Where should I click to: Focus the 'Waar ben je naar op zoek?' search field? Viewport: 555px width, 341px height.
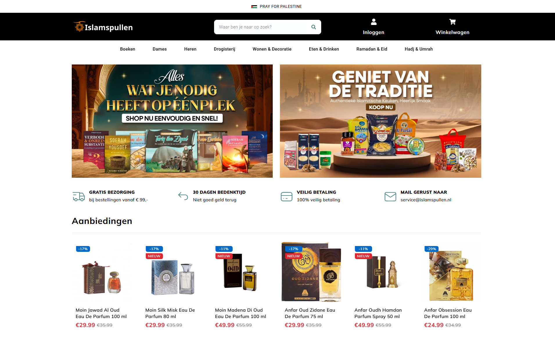260,27
